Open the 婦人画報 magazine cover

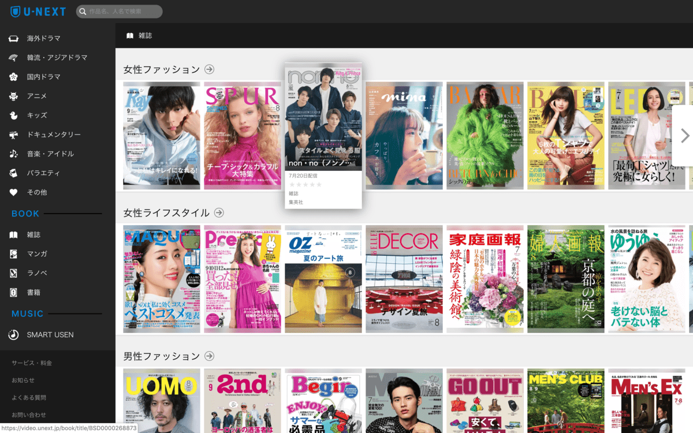566,279
